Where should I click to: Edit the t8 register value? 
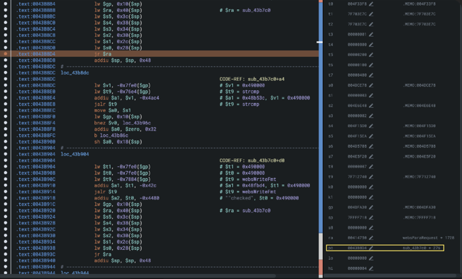(371, 166)
